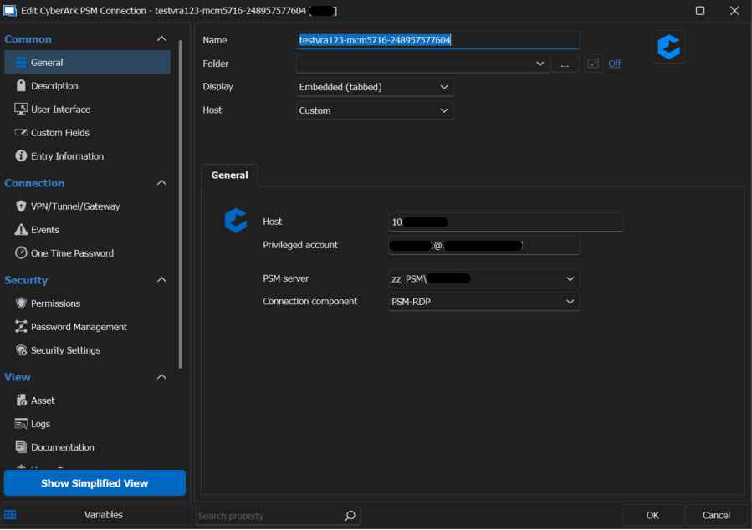This screenshot has width=752, height=530.
Task: Click the Security Settings icon
Action: [x=21, y=349]
